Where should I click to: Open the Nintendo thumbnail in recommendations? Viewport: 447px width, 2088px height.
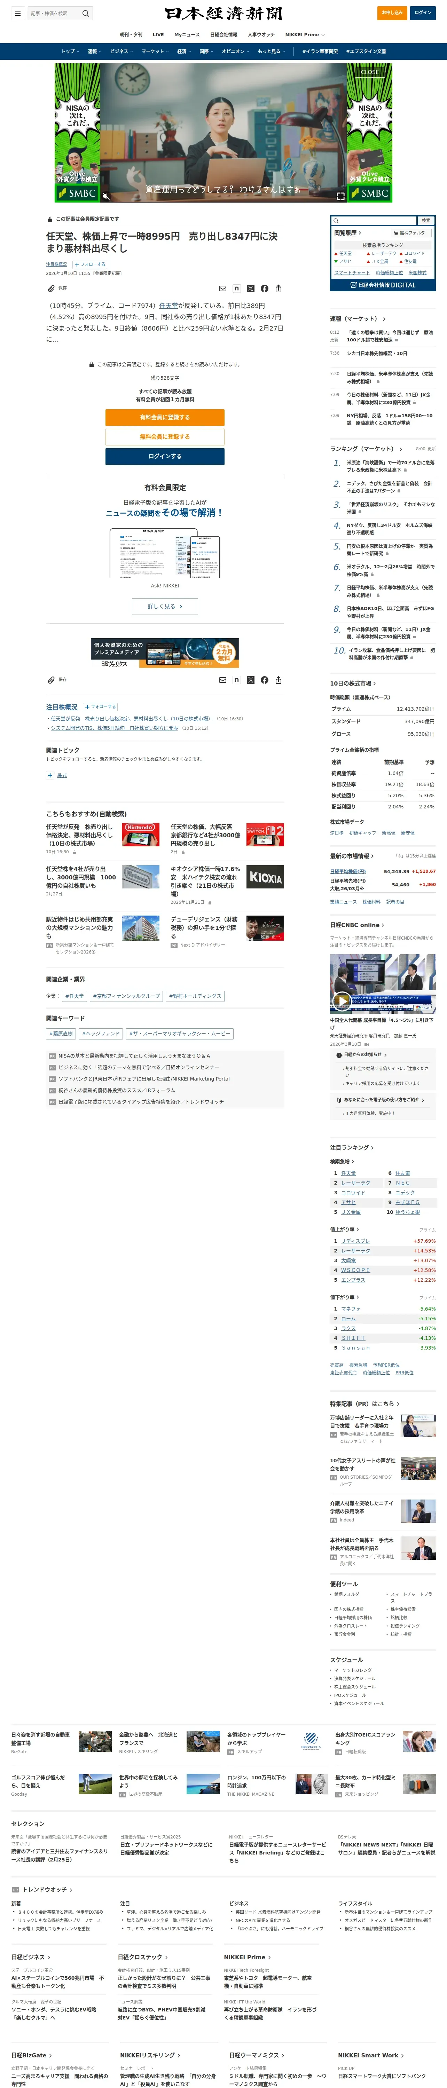[x=140, y=835]
